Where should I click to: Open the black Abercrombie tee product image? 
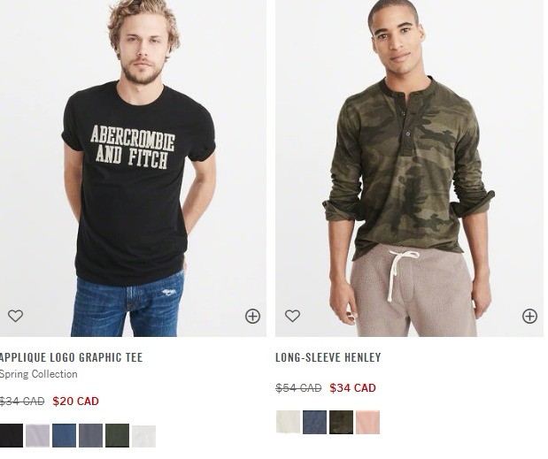(133, 168)
